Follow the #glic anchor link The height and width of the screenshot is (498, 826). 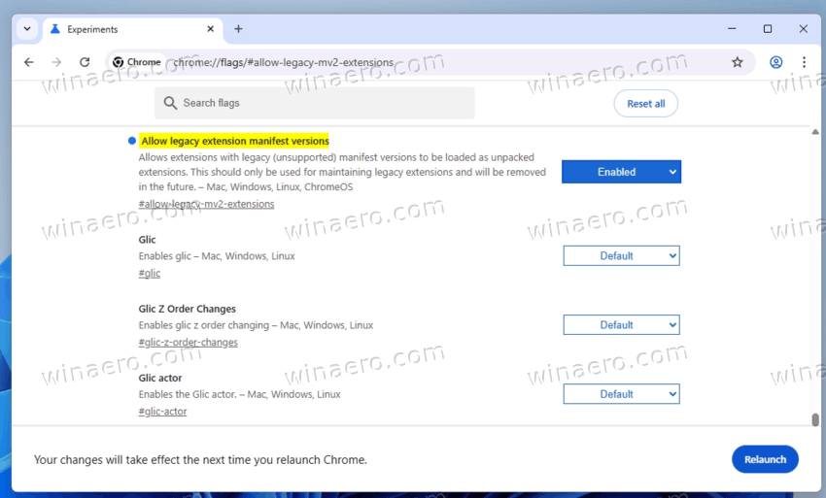[x=150, y=273]
